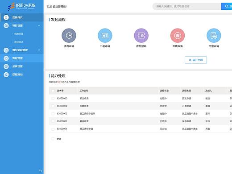
Task: Click serial number 61000004
Action: point(62,129)
